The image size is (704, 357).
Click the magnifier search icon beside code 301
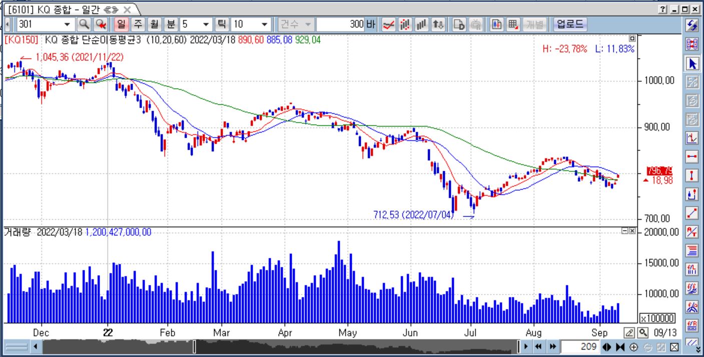pyautogui.click(x=84, y=24)
